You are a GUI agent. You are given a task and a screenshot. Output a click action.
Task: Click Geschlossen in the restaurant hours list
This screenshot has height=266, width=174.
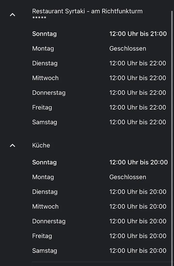click(x=128, y=49)
